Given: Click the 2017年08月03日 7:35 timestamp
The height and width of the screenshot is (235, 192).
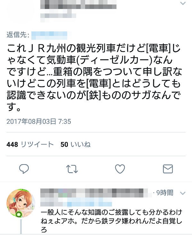Looking at the screenshot, I should point(39,122).
